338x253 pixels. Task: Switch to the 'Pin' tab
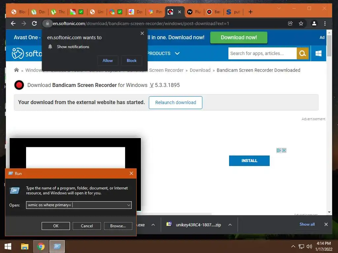155,12
